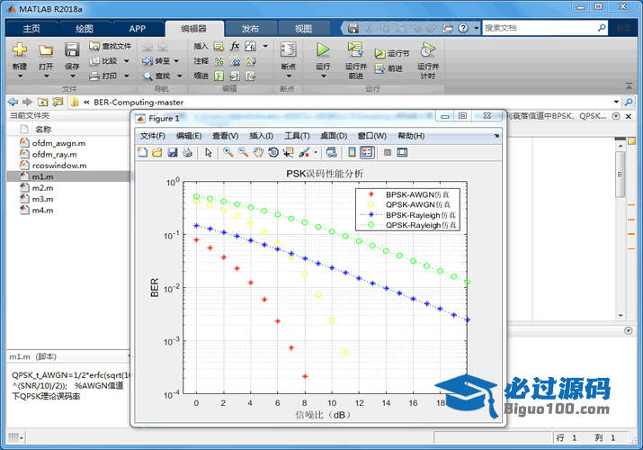The width and height of the screenshot is (643, 450).
Task: Select the Data Cursor tool in Figure toolbar
Action: [288, 153]
